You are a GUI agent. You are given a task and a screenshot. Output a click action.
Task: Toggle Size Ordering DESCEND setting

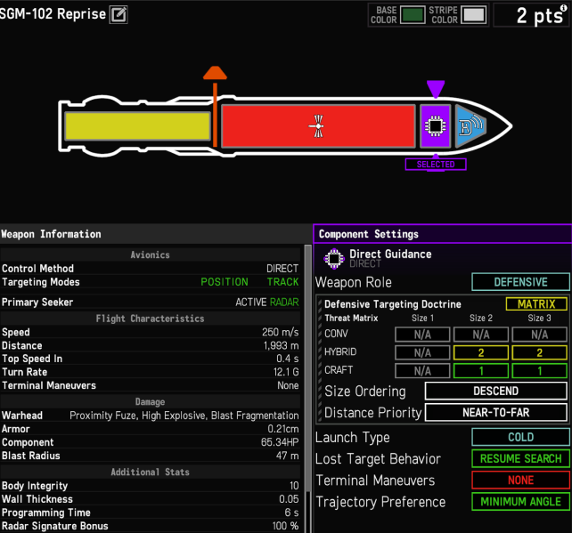(495, 391)
